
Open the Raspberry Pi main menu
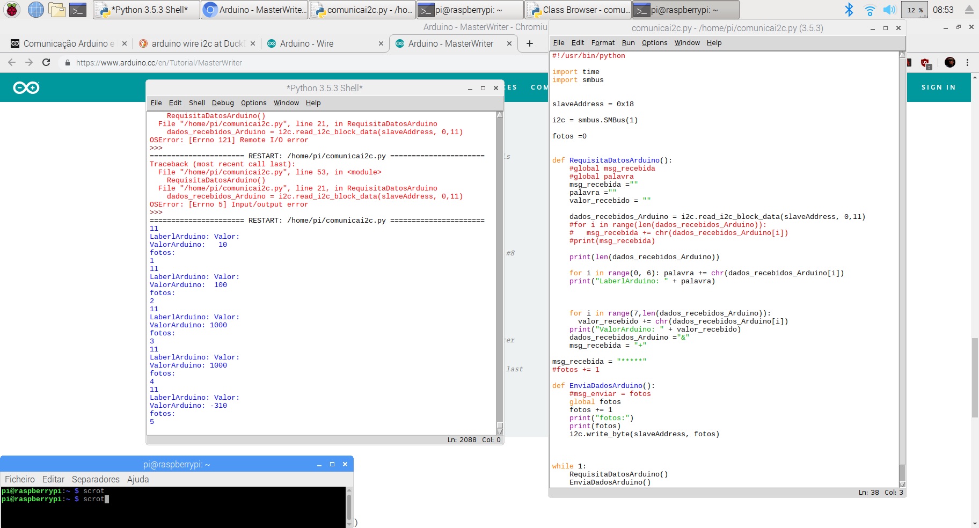coord(12,10)
